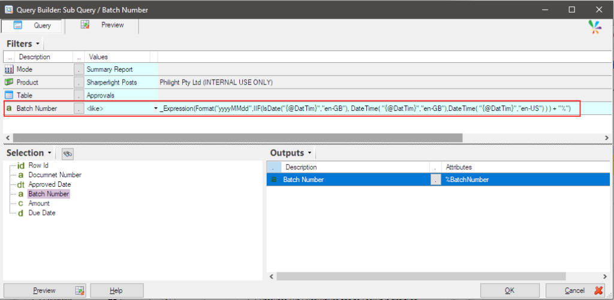The image size is (614, 300).
Task: Click the Philight Pty Ltd description text
Action: 216,83
